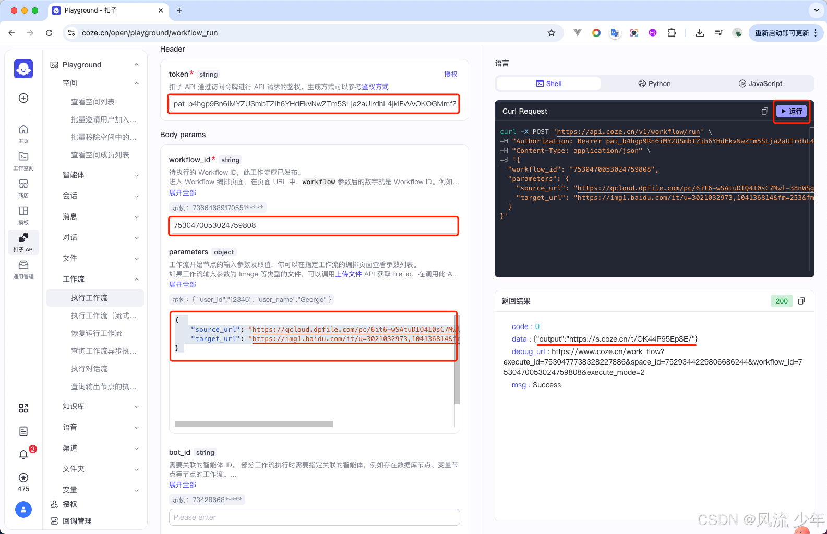Switch to the JavaScript language tab

(760, 83)
